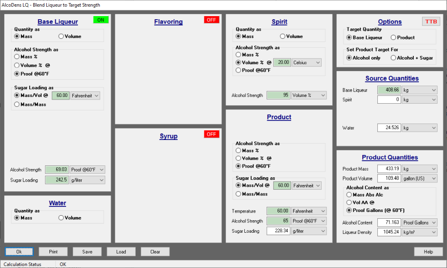
Task: Open Spirit Celsius temperature unit dropdown
Action: pos(307,63)
